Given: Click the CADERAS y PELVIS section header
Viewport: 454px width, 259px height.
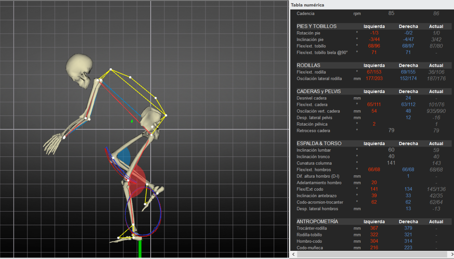Looking at the screenshot, I should 319,91.
